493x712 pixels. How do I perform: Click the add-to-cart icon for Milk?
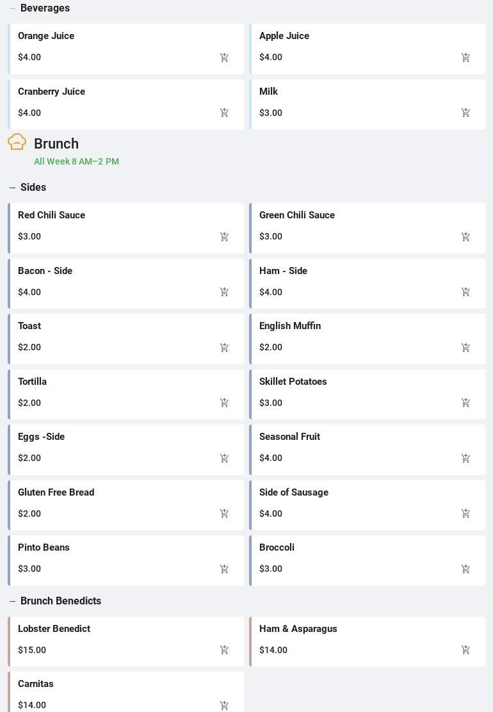(x=465, y=113)
